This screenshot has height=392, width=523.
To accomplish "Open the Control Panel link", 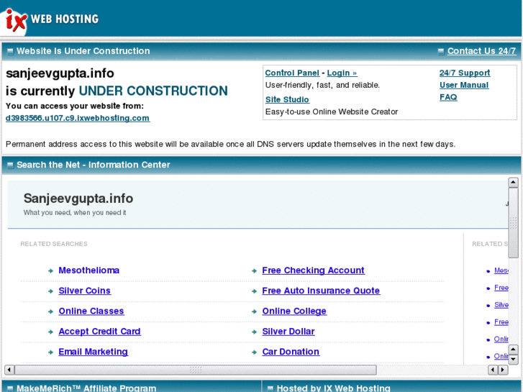I will click(x=292, y=73).
